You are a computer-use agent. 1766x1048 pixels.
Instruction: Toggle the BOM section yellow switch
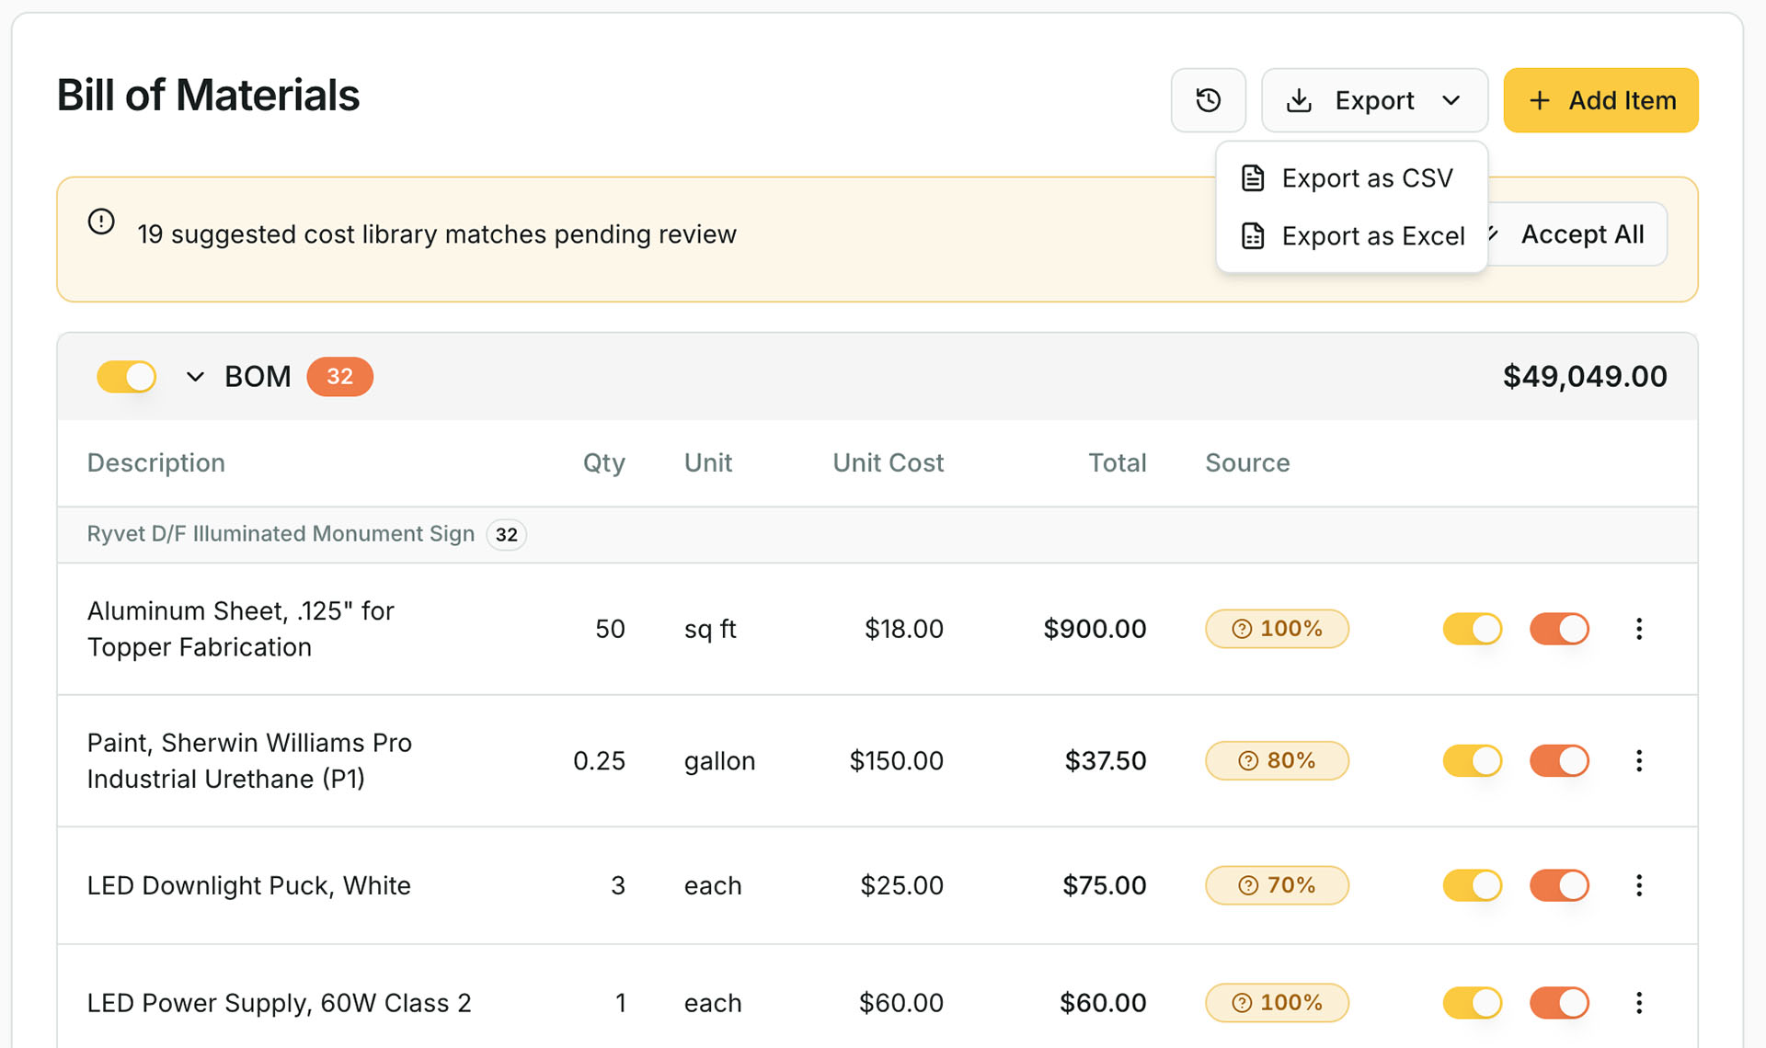127,377
